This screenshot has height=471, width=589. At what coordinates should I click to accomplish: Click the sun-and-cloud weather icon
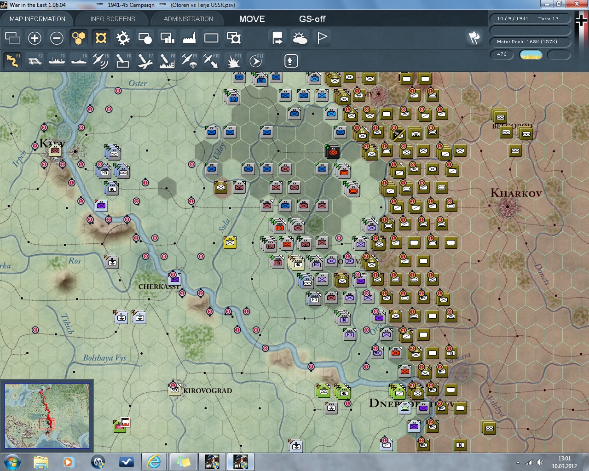click(300, 38)
